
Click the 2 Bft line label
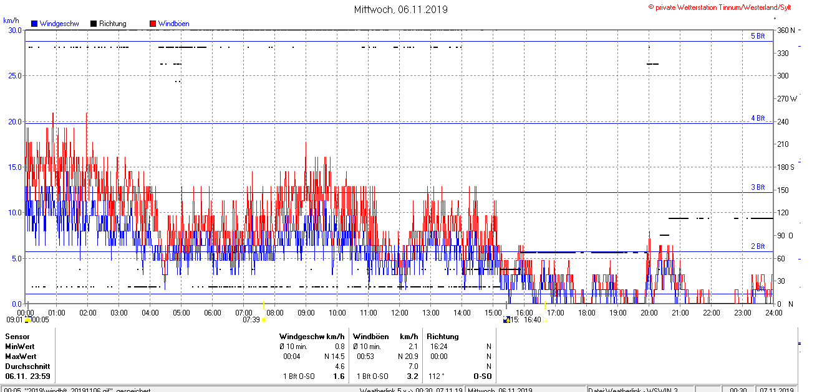tap(758, 246)
